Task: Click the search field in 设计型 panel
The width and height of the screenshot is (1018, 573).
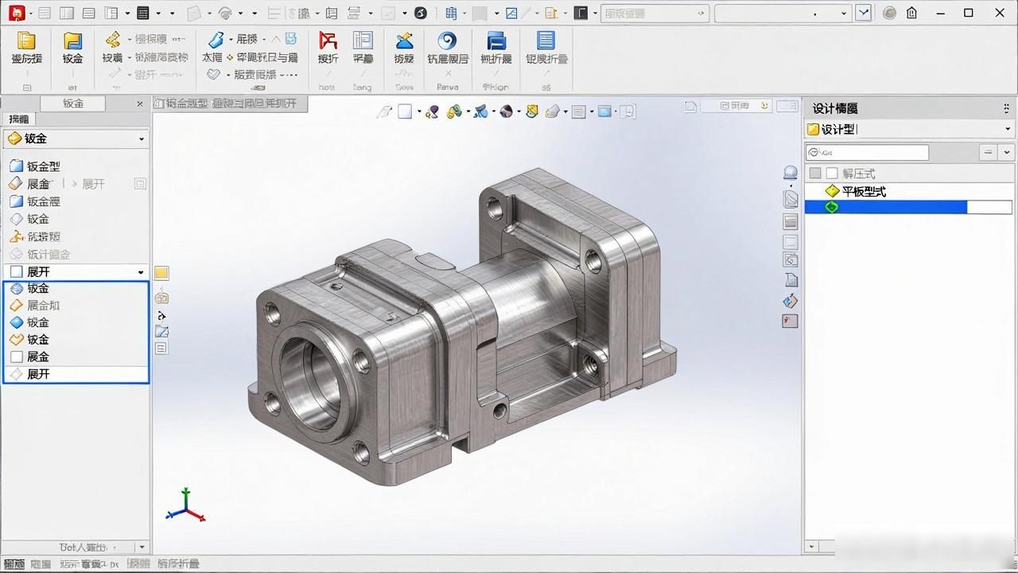Action: click(867, 152)
